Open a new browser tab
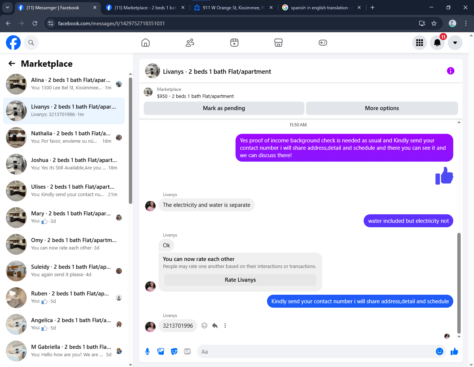This screenshot has width=474, height=367. (x=373, y=7)
